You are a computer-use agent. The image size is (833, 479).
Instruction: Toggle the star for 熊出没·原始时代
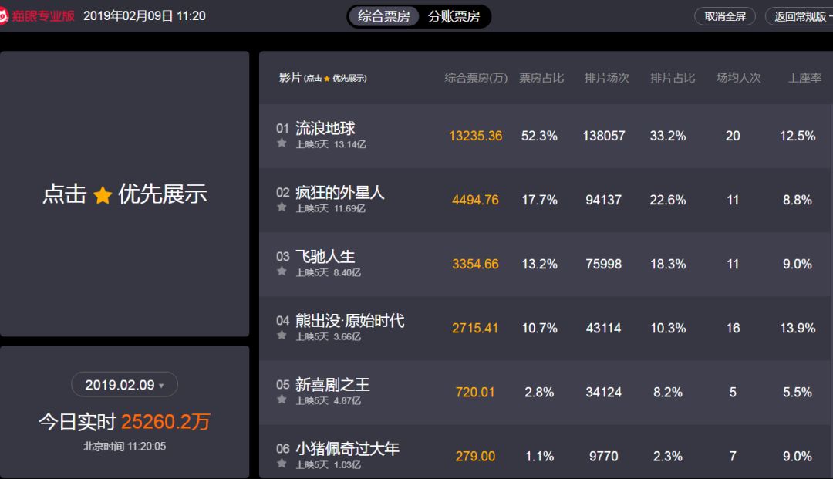pos(282,335)
